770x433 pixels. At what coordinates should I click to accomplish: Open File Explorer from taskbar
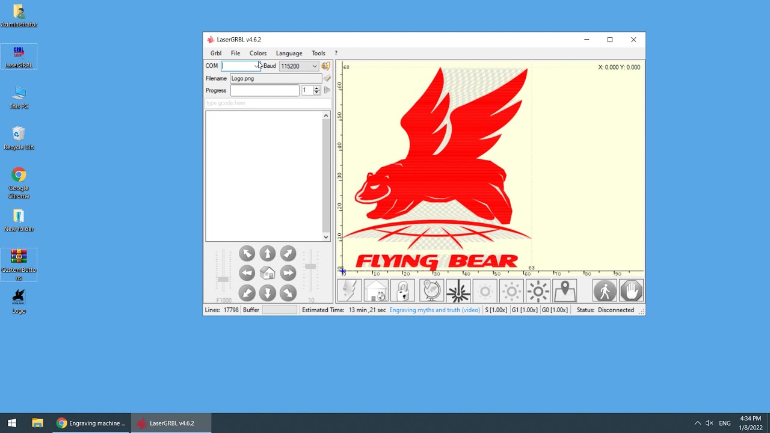(37, 423)
